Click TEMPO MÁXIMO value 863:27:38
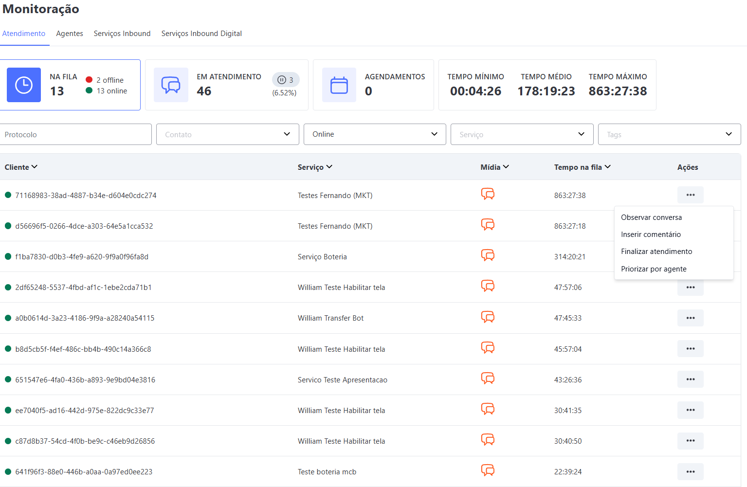This screenshot has width=747, height=487. coord(618,91)
